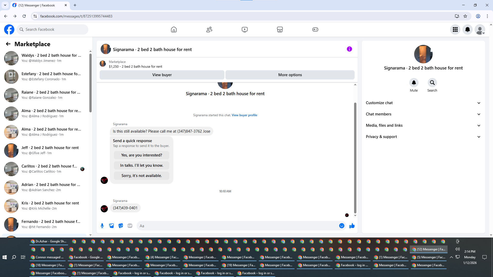This screenshot has height=277, width=493.
Task: Open the View buyer profile link
Action: 244,115
